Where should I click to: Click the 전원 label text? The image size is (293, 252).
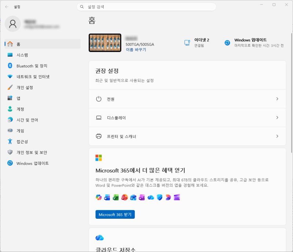coord(111,99)
